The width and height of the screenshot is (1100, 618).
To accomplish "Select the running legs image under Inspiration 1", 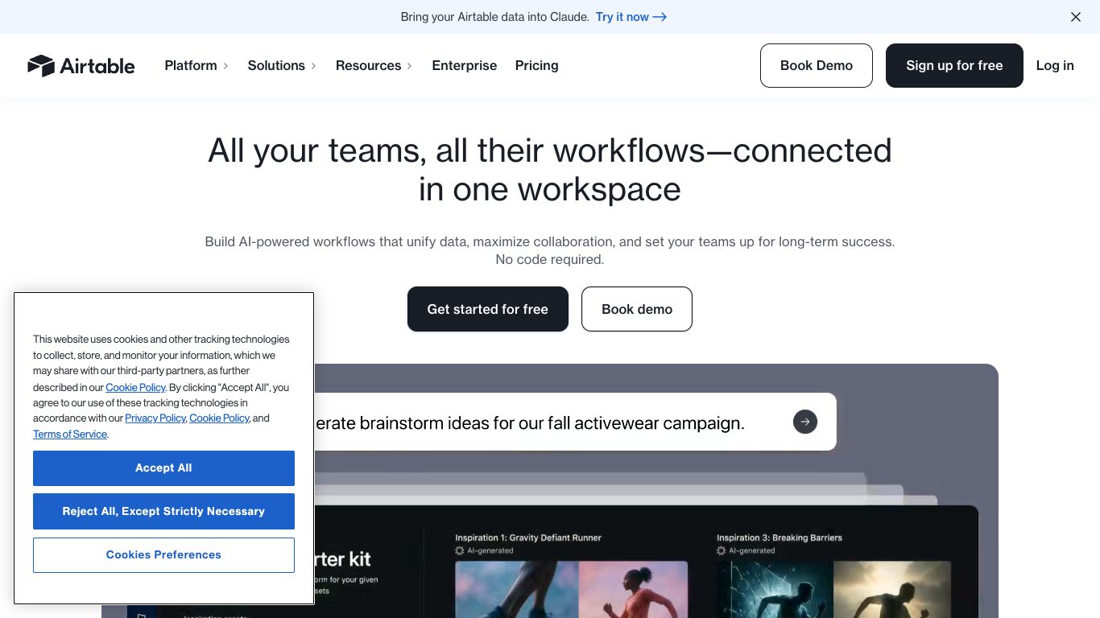I will pyautogui.click(x=517, y=590).
